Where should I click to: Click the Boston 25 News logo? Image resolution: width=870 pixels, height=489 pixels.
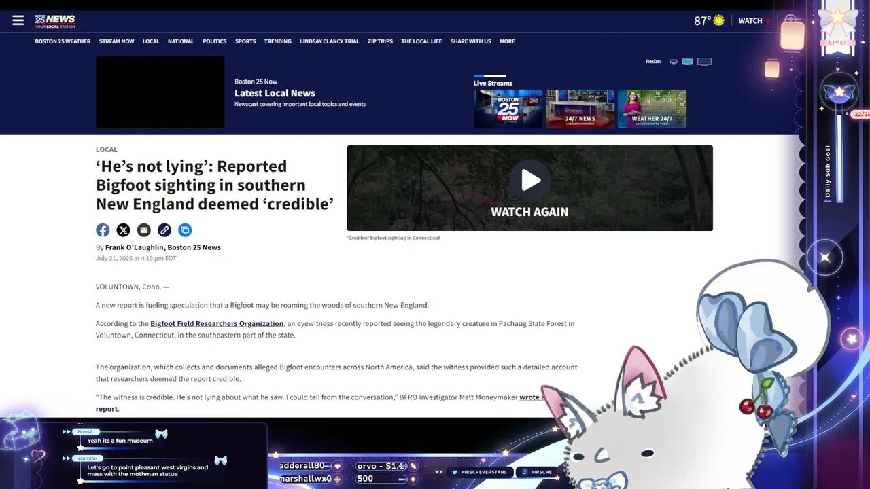pyautogui.click(x=55, y=21)
